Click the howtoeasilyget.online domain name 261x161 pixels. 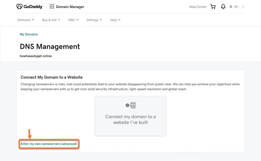tap(36, 56)
